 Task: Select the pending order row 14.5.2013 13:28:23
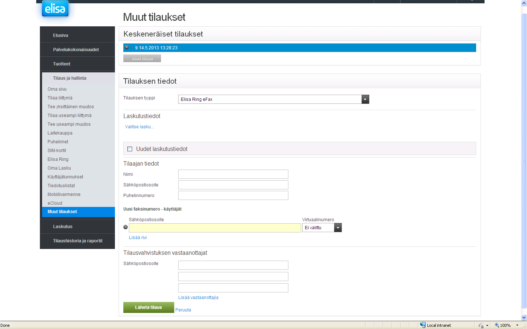[x=300, y=48]
